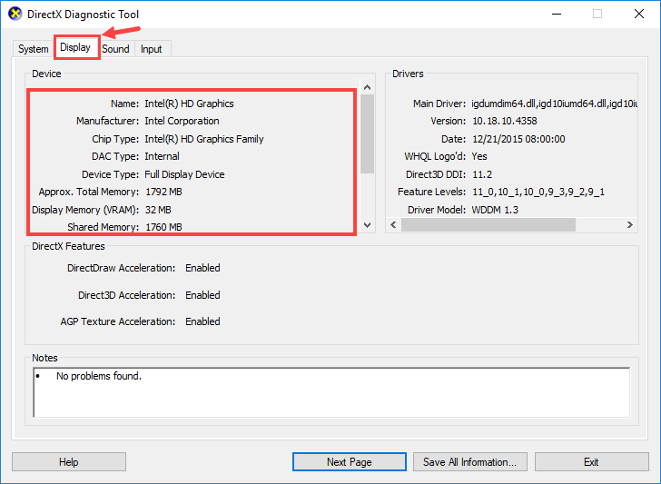Image resolution: width=661 pixels, height=484 pixels.
Task: Click the driver date '12/21/2015 08:00:00'
Action: pyautogui.click(x=518, y=139)
